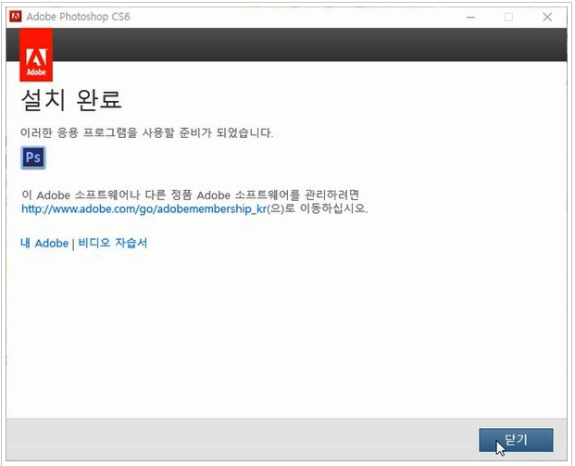
Task: Click the 설치 완료 heading
Action: (71, 100)
